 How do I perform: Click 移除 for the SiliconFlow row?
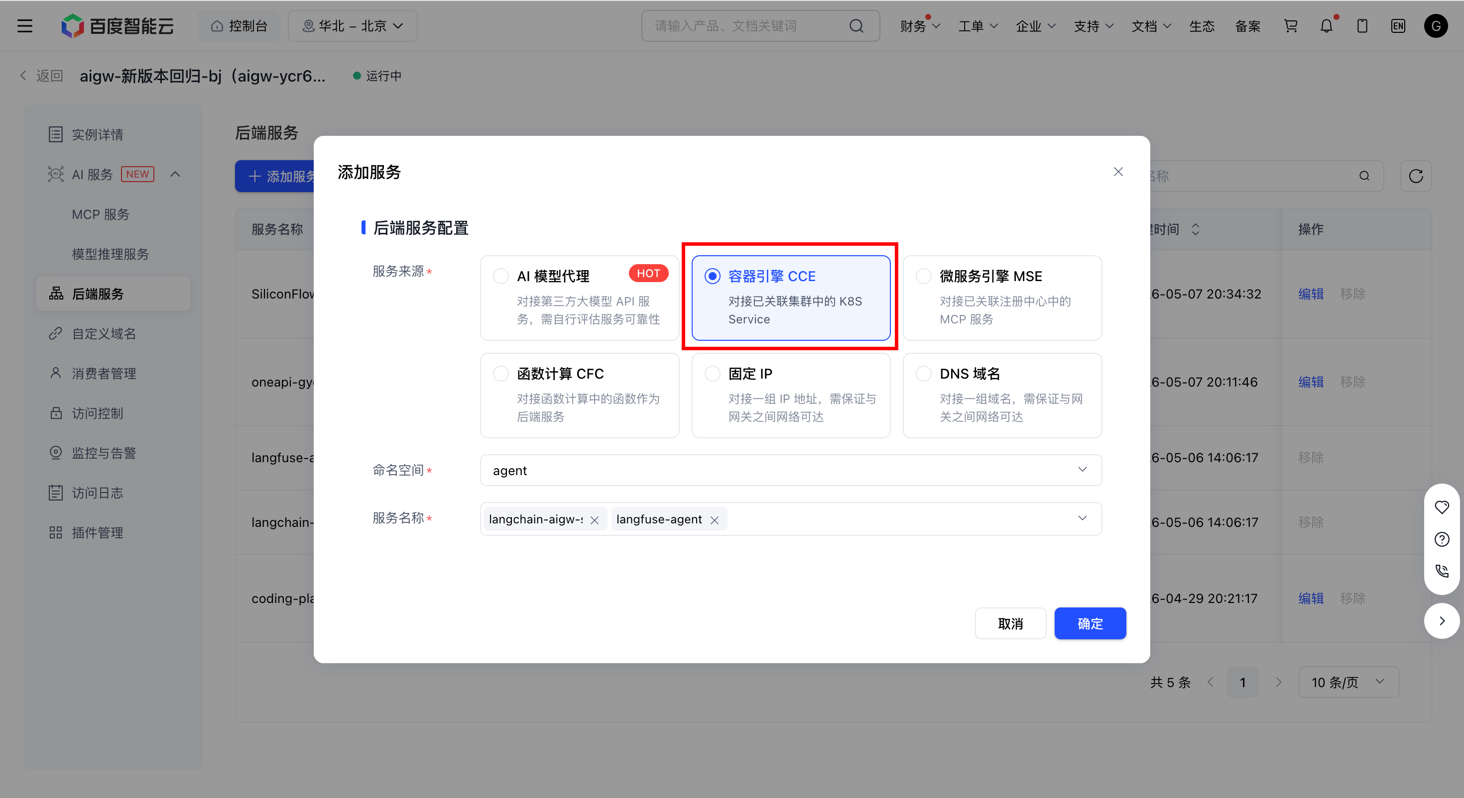pyautogui.click(x=1352, y=294)
